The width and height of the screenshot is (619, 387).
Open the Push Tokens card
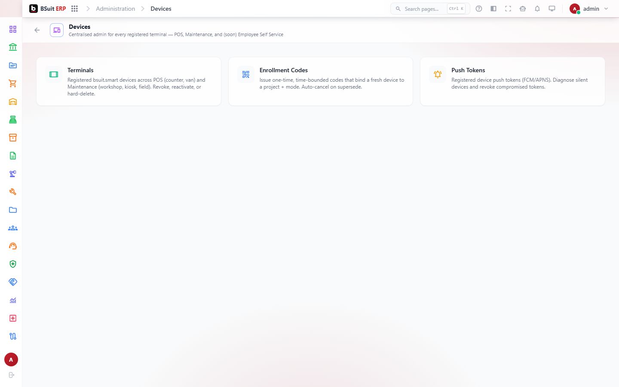point(512,81)
